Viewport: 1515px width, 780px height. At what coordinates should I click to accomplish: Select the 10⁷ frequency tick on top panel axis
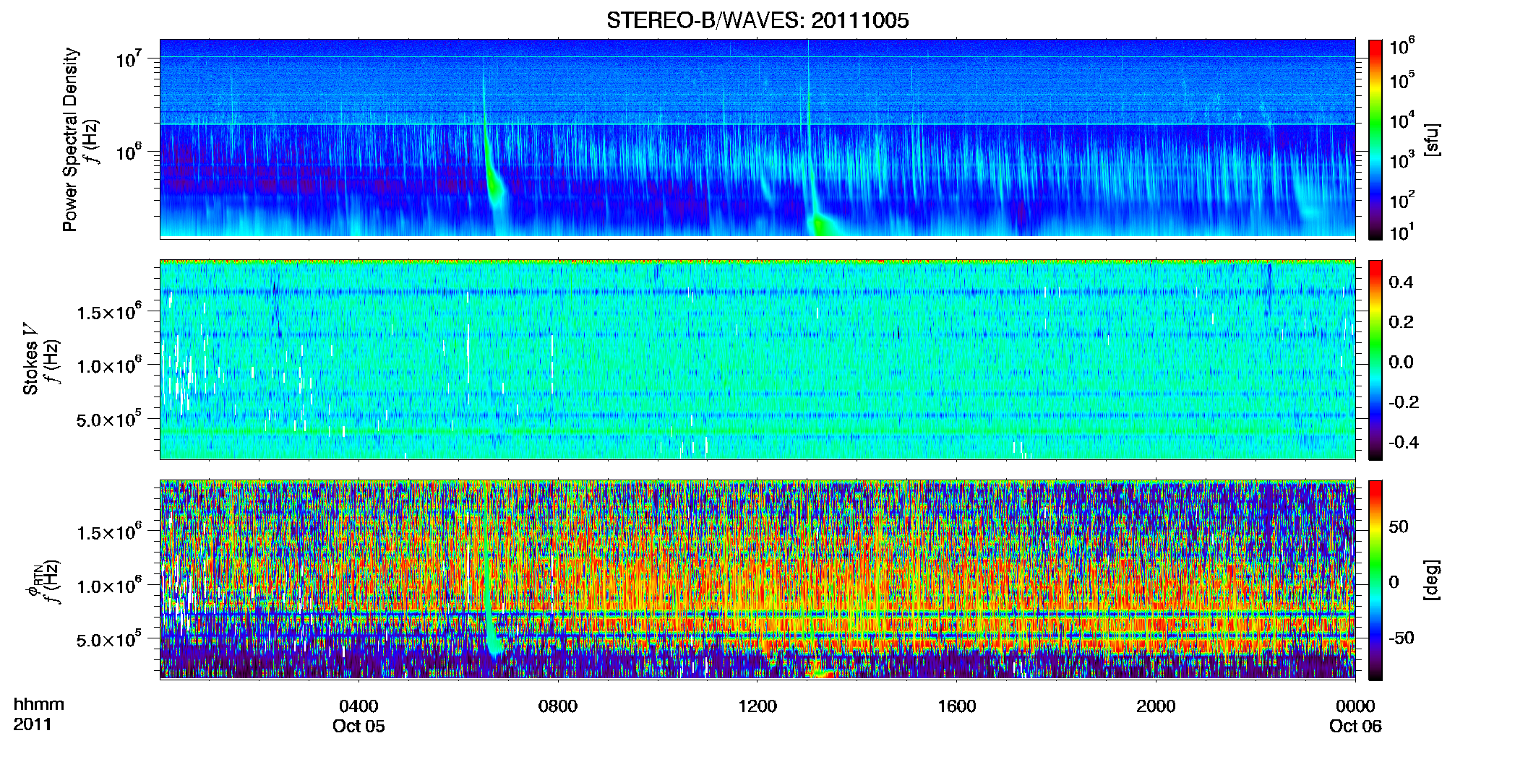(130, 58)
